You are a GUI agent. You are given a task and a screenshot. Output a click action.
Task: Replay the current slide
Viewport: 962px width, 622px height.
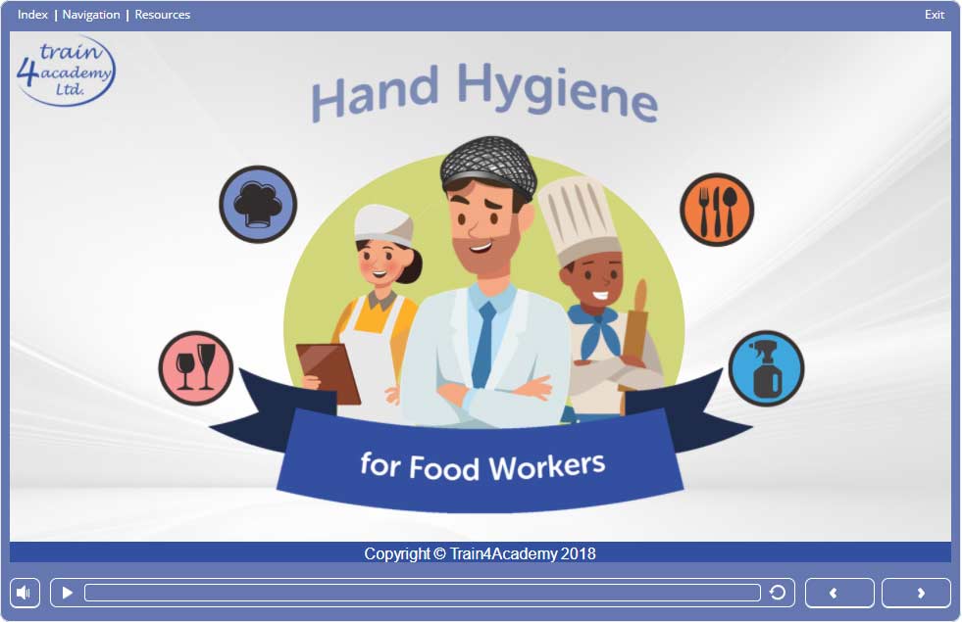tap(778, 593)
